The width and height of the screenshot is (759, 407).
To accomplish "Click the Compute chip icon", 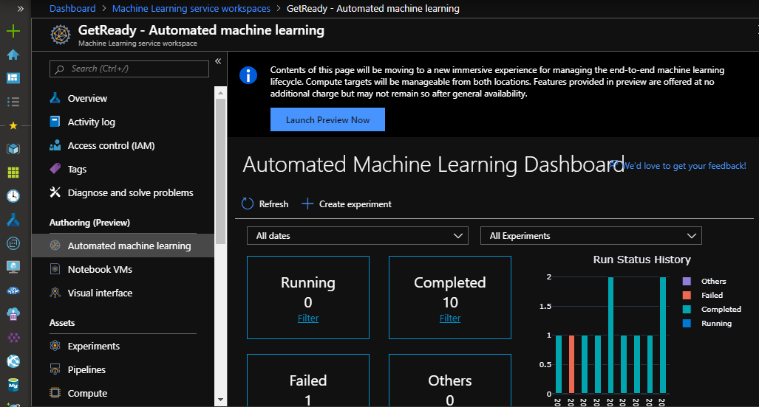I will click(x=55, y=393).
